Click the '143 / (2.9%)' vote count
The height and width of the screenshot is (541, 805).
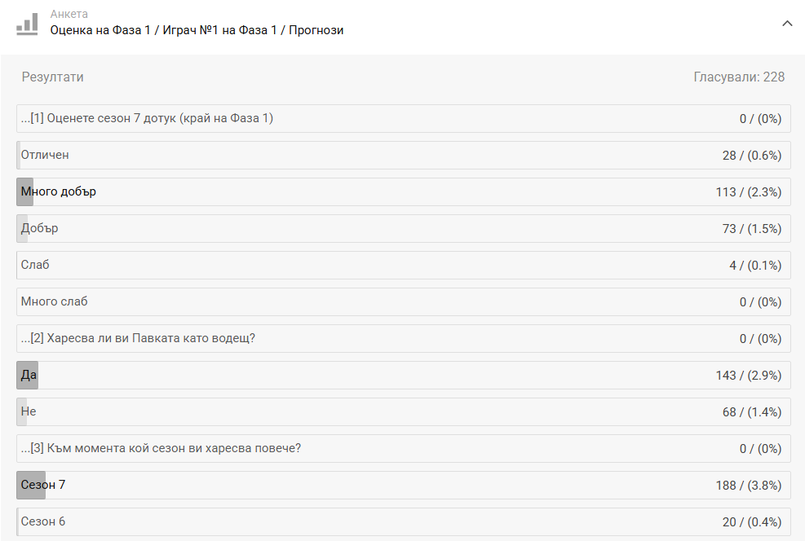[749, 375]
